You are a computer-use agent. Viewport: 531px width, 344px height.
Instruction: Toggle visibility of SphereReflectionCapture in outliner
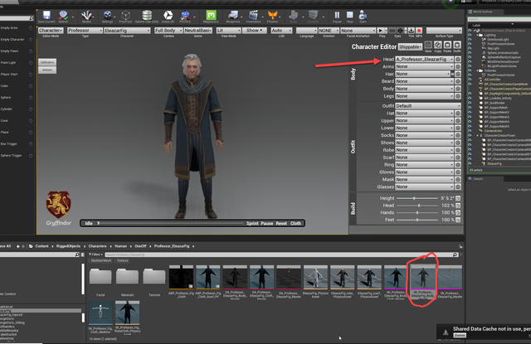point(470,57)
